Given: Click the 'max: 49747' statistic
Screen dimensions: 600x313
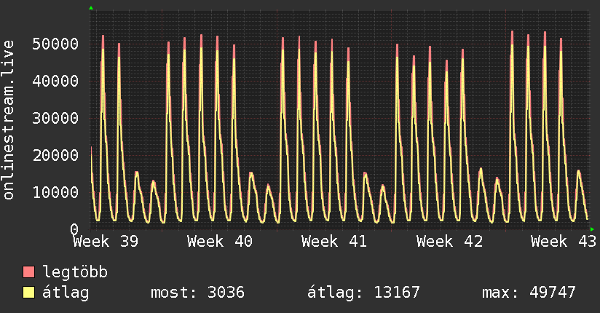Looking at the screenshot, I should [x=529, y=293].
